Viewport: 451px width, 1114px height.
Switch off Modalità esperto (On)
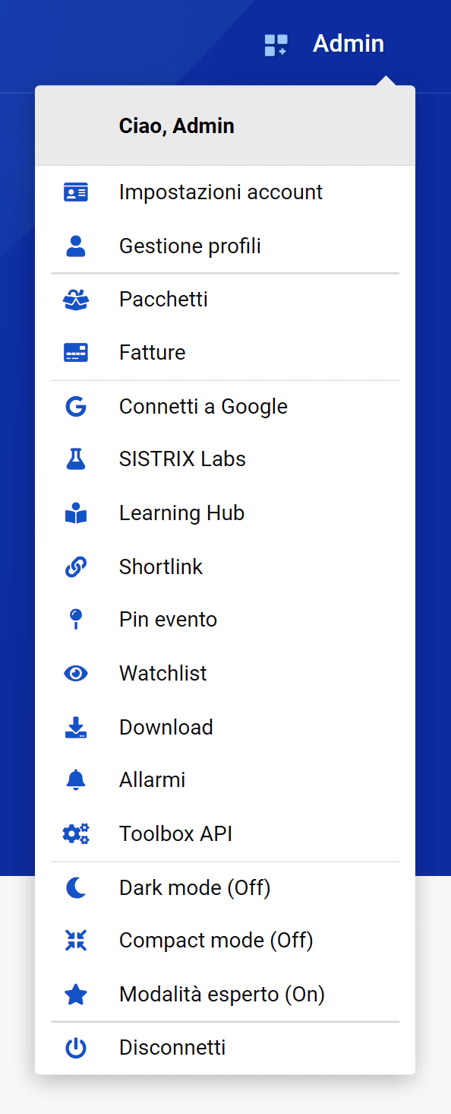tap(225, 994)
